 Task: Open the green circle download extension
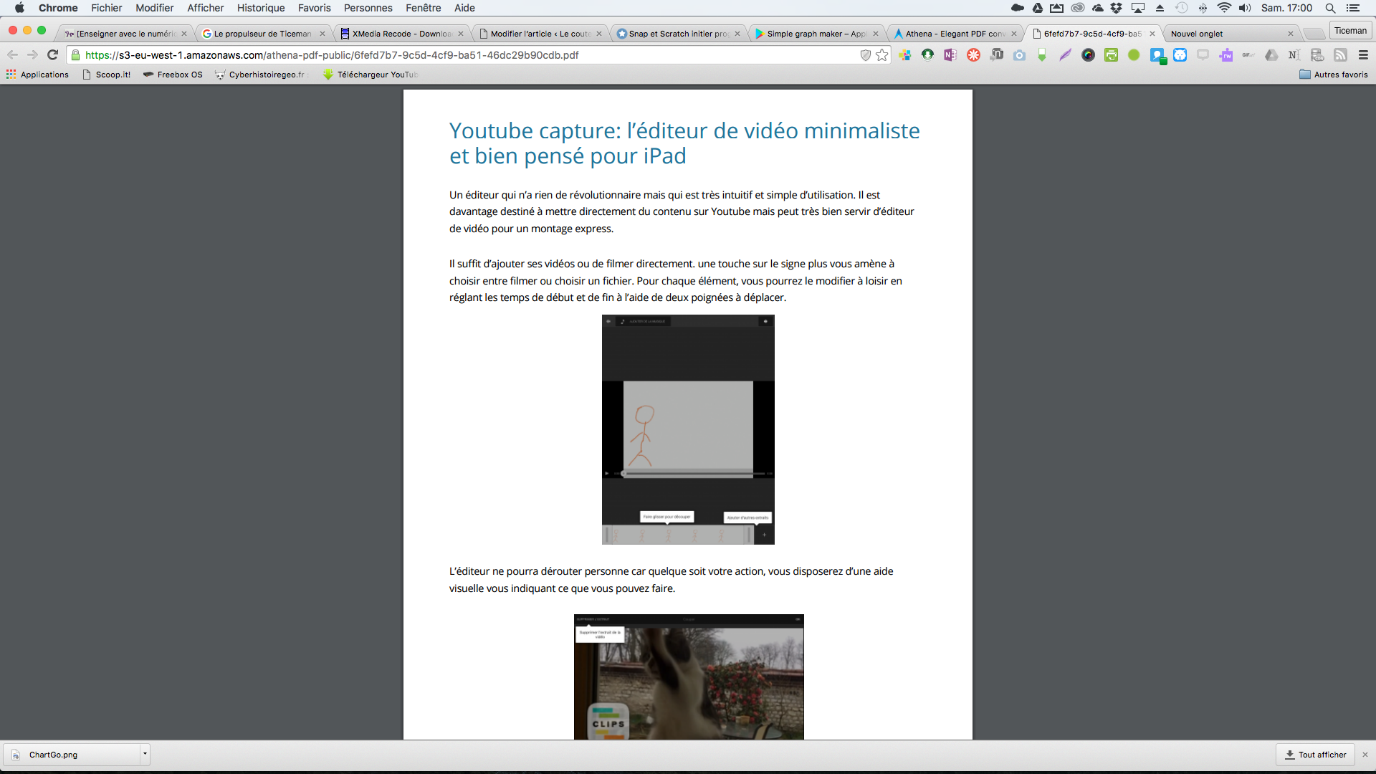tap(927, 55)
